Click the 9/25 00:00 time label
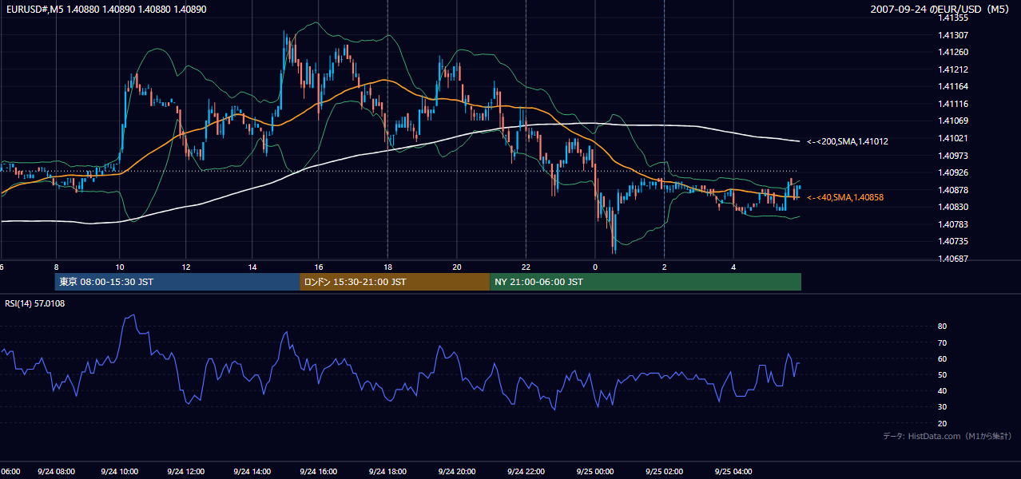 (594, 471)
